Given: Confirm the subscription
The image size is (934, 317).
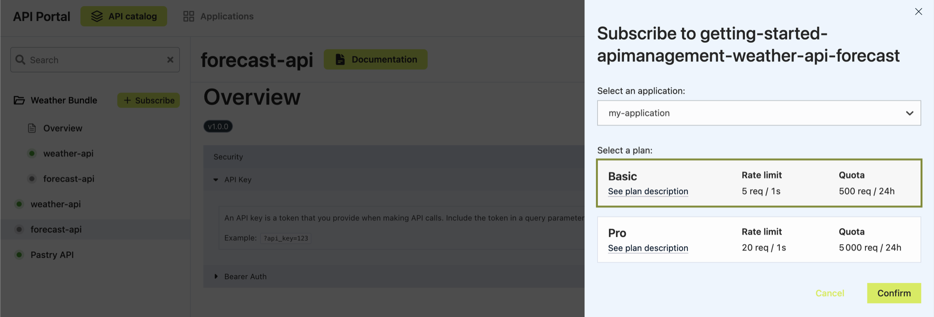Looking at the screenshot, I should [894, 293].
